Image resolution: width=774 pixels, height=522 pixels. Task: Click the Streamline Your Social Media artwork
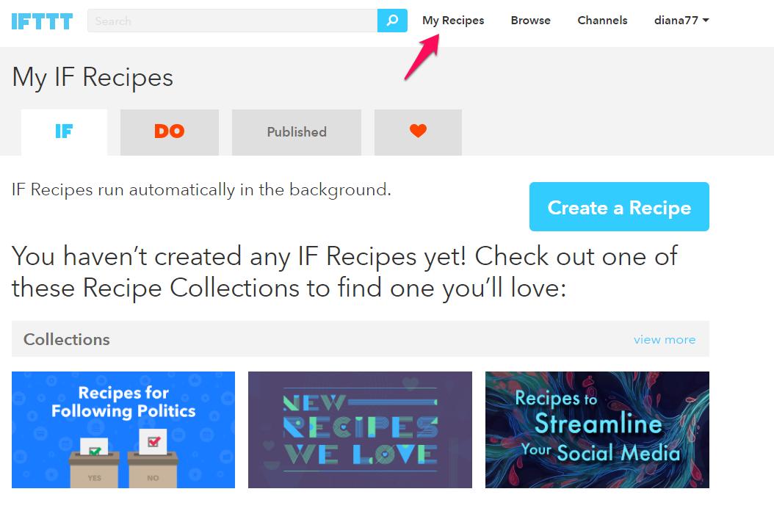coord(597,429)
